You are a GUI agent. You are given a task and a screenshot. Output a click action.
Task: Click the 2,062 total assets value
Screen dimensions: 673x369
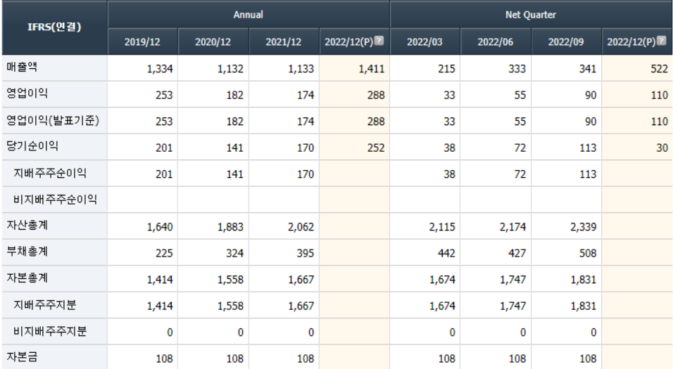tap(301, 227)
